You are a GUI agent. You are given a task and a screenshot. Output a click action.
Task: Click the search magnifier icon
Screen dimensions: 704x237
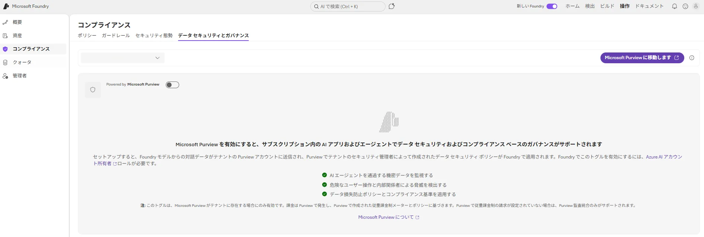point(316,6)
